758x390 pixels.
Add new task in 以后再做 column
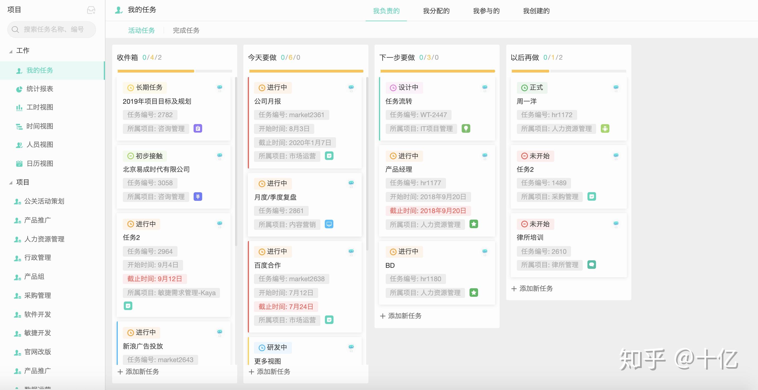coord(532,288)
